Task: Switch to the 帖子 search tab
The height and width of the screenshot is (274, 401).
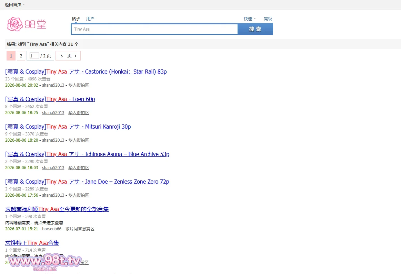Action: pos(76,19)
